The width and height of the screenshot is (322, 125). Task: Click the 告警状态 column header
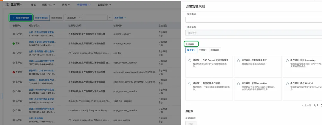click(17, 26)
